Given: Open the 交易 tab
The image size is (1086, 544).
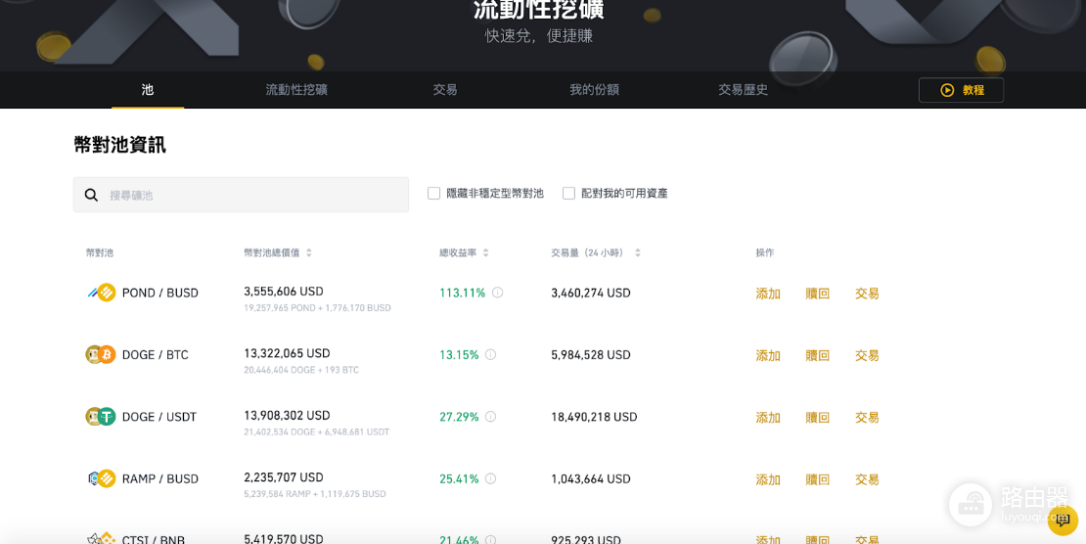Looking at the screenshot, I should coord(444,90).
